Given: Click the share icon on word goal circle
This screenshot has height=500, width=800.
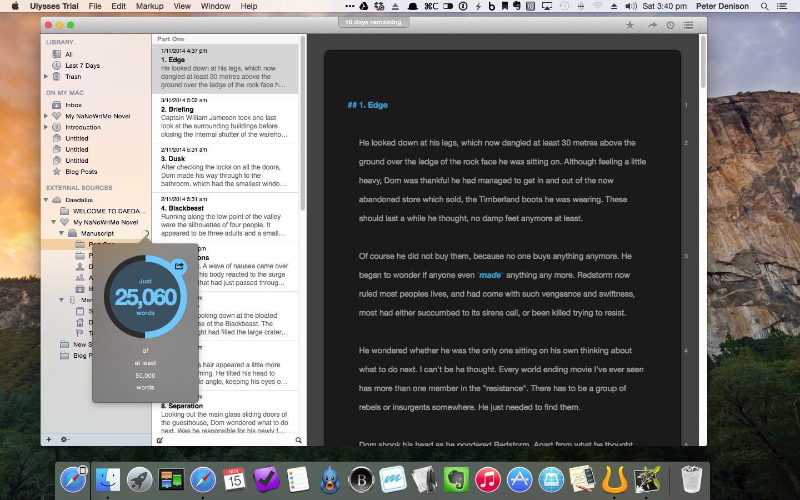Looking at the screenshot, I should click(x=179, y=266).
